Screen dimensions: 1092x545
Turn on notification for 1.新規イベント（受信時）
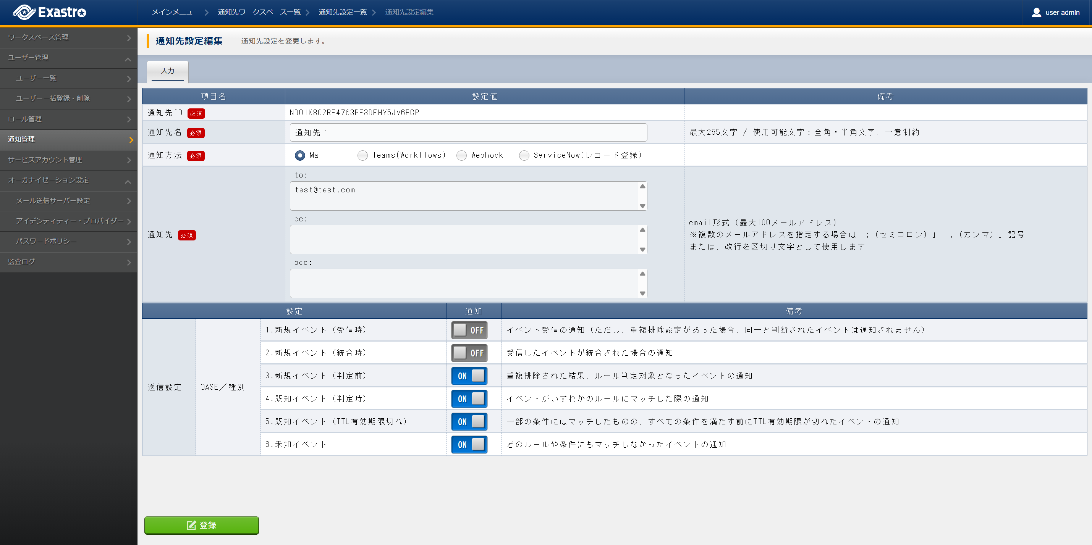(469, 330)
